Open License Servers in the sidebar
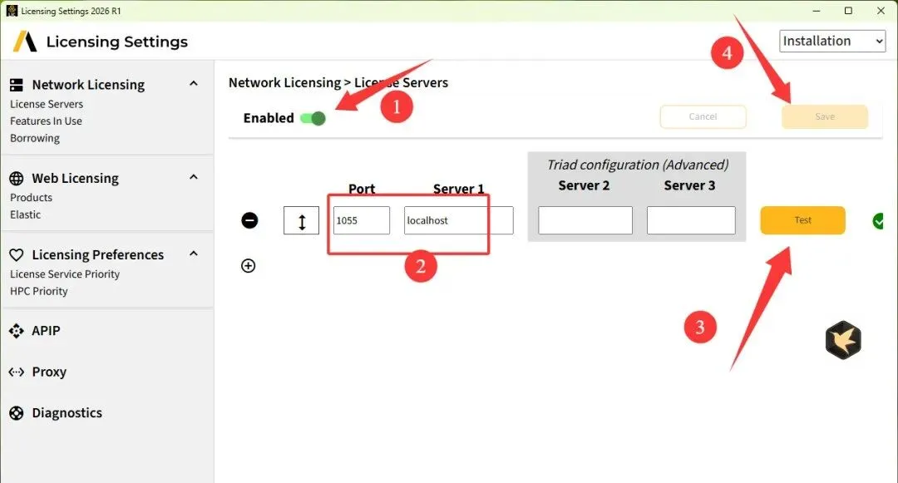Image resolution: width=898 pixels, height=483 pixels. (47, 104)
